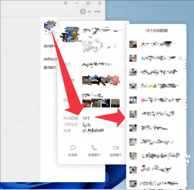194x190 pixels.
Task: Click 18个 next to 共同群聊
Action: [x=86, y=118]
